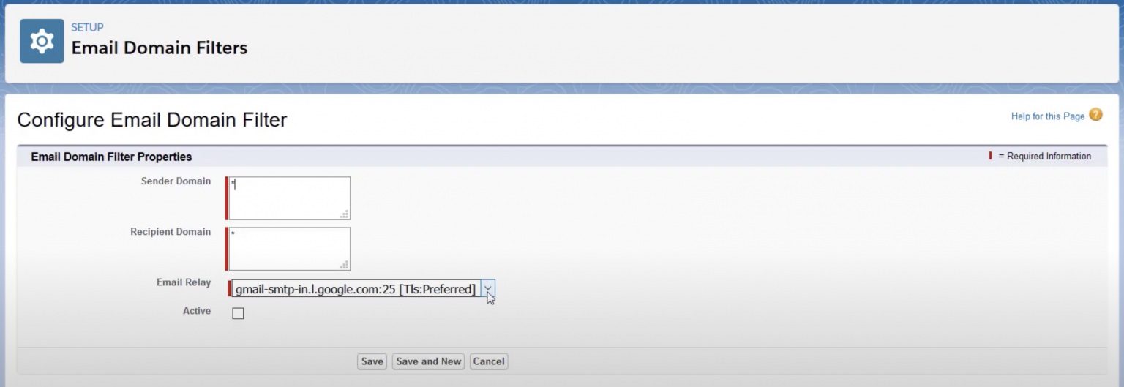The height and width of the screenshot is (387, 1124).
Task: Click the Sender Domain box resize grip
Action: pyautogui.click(x=344, y=214)
